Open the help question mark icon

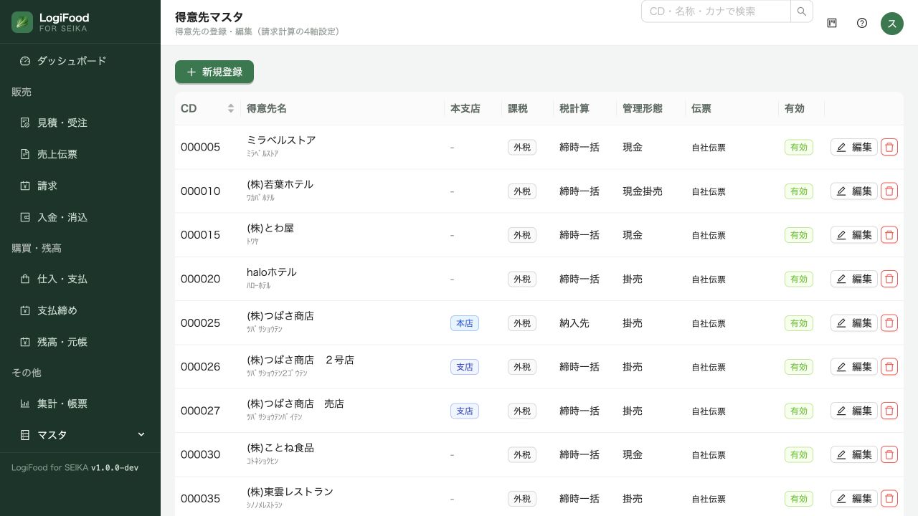point(862,23)
